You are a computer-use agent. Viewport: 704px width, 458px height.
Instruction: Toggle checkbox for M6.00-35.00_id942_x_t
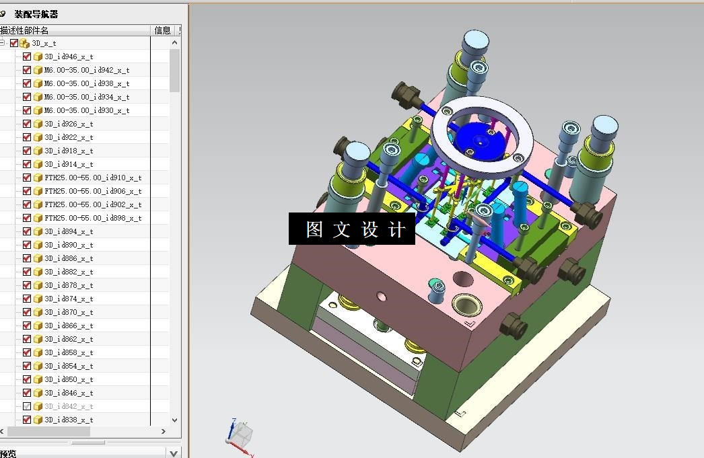[x=26, y=70]
